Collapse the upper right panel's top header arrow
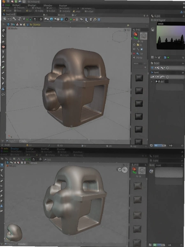 [x=183, y=16]
